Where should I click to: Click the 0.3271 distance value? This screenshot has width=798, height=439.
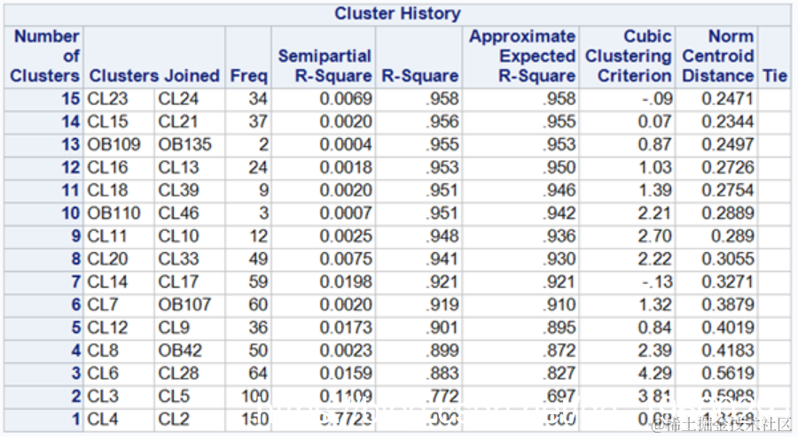[x=727, y=282]
